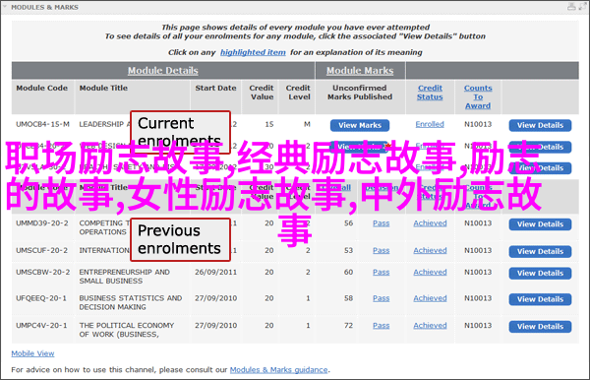
Task: Click the title 'The Political Economy of Work'
Action: click(x=127, y=330)
